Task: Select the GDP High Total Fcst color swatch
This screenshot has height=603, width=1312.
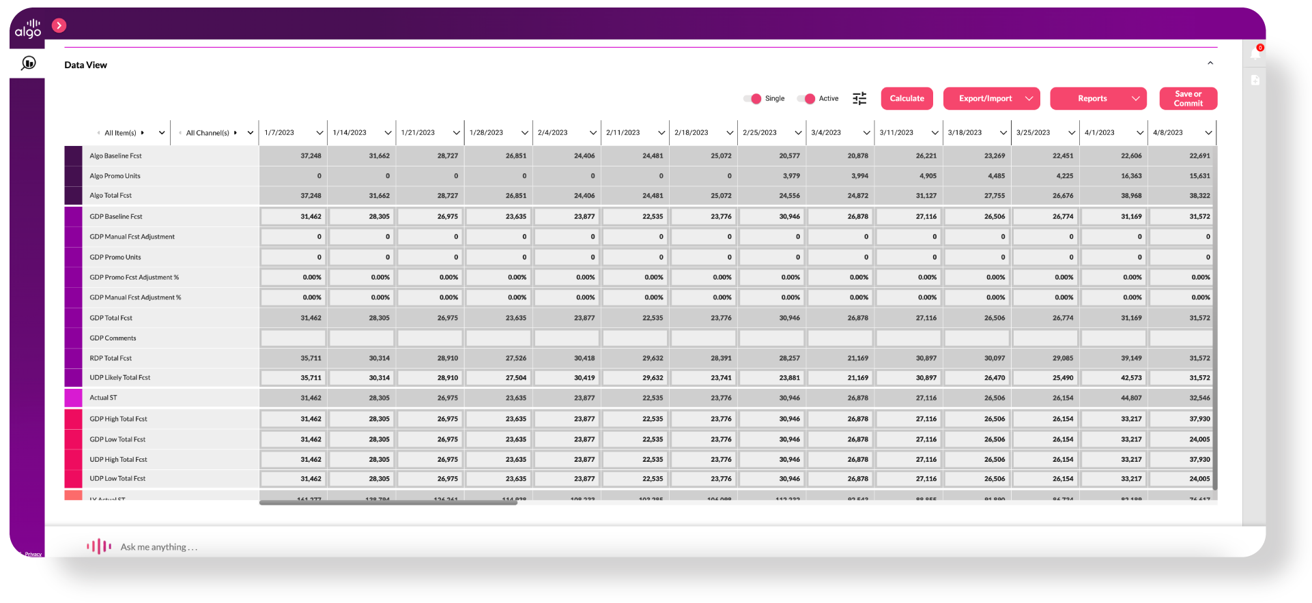Action: pos(73,419)
